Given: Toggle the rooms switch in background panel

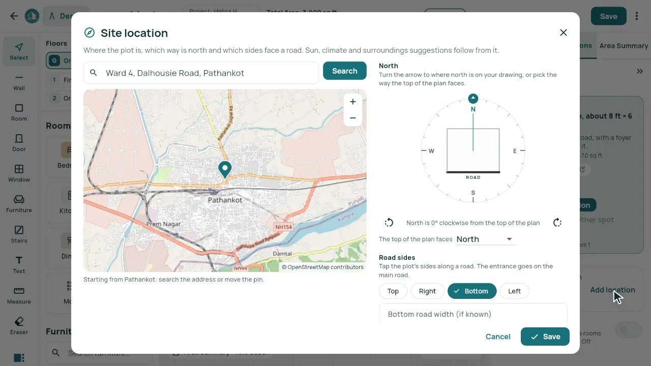Looking at the screenshot, I should pos(629,330).
